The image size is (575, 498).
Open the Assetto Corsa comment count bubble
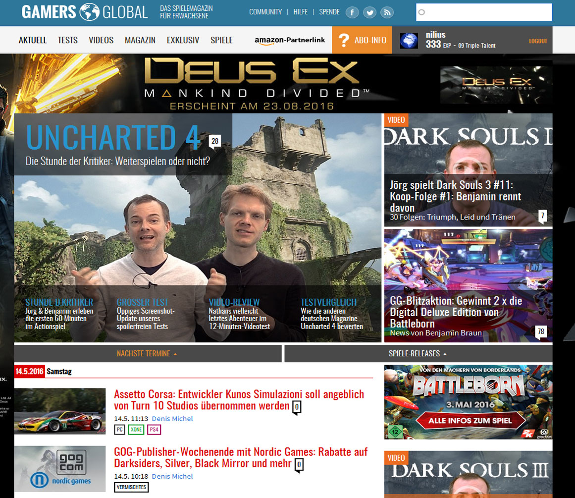pos(297,407)
